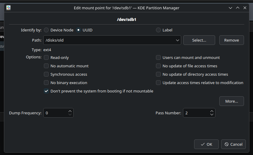Click the ext4 type value text
The image size is (253, 155).
coord(47,50)
